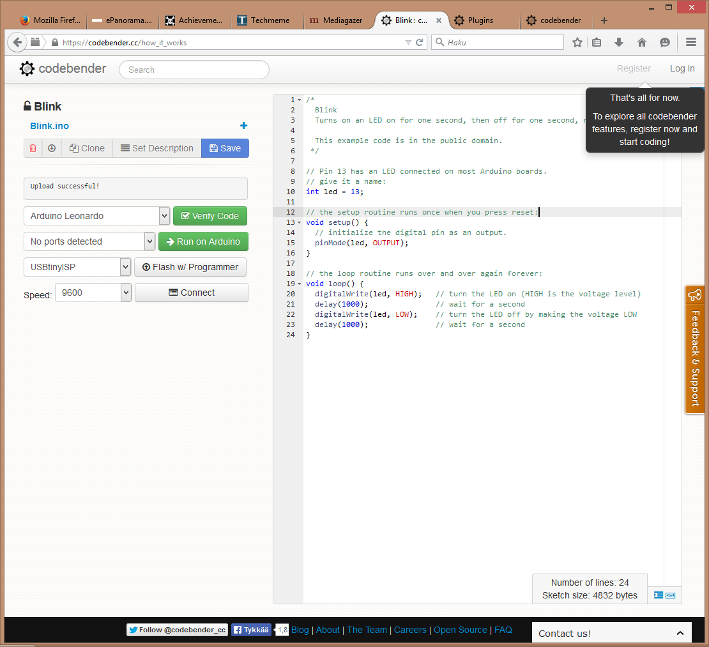Switch to the Mozilla Firefox tab
The height and width of the screenshot is (647, 709).
[x=50, y=20]
